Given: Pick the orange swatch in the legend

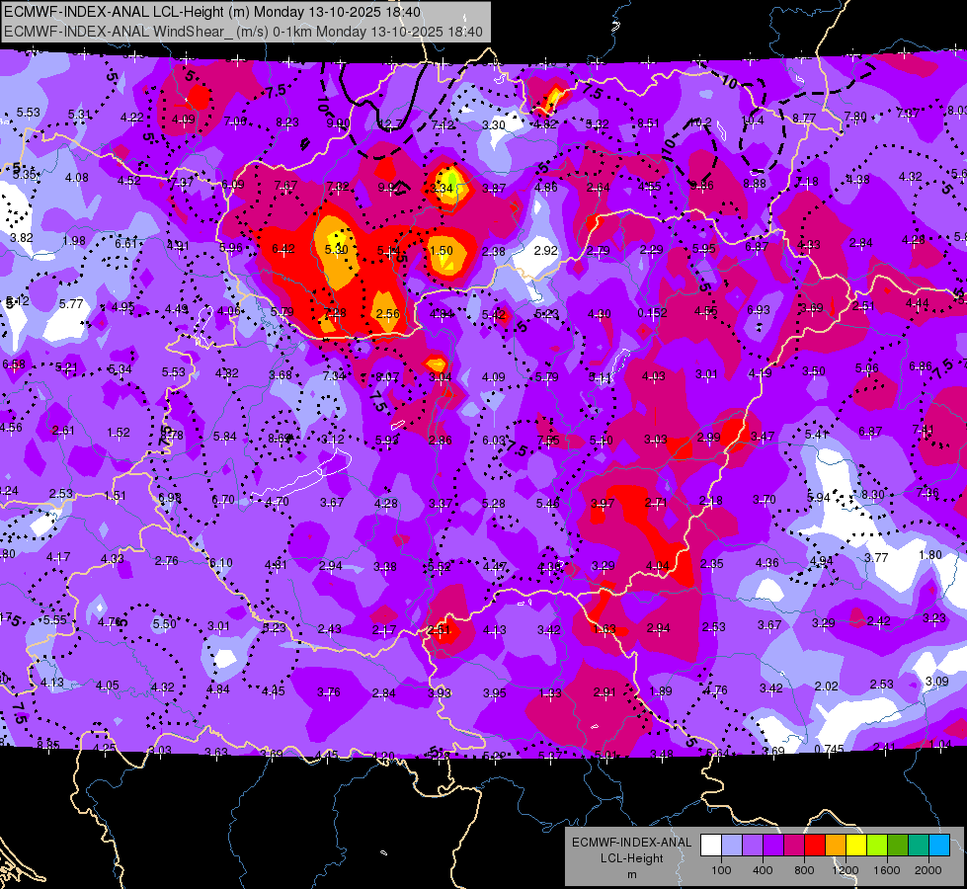Looking at the screenshot, I should (836, 846).
